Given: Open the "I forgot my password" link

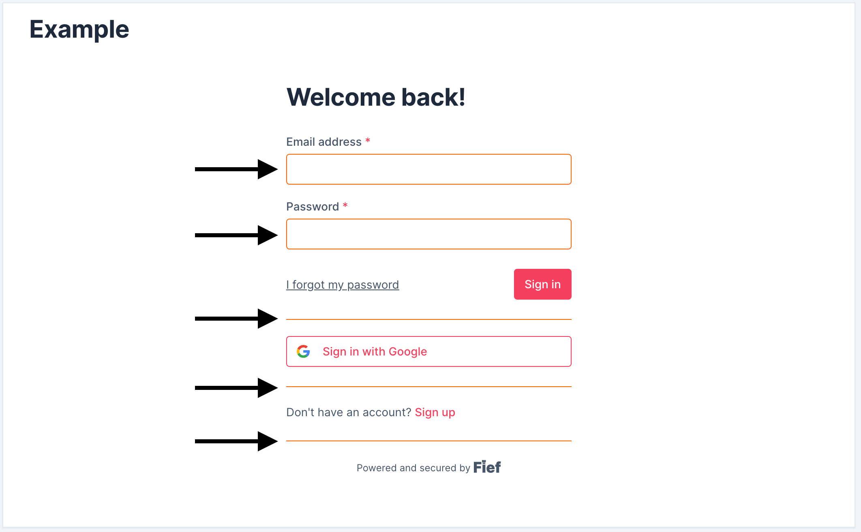Looking at the screenshot, I should pyautogui.click(x=343, y=285).
